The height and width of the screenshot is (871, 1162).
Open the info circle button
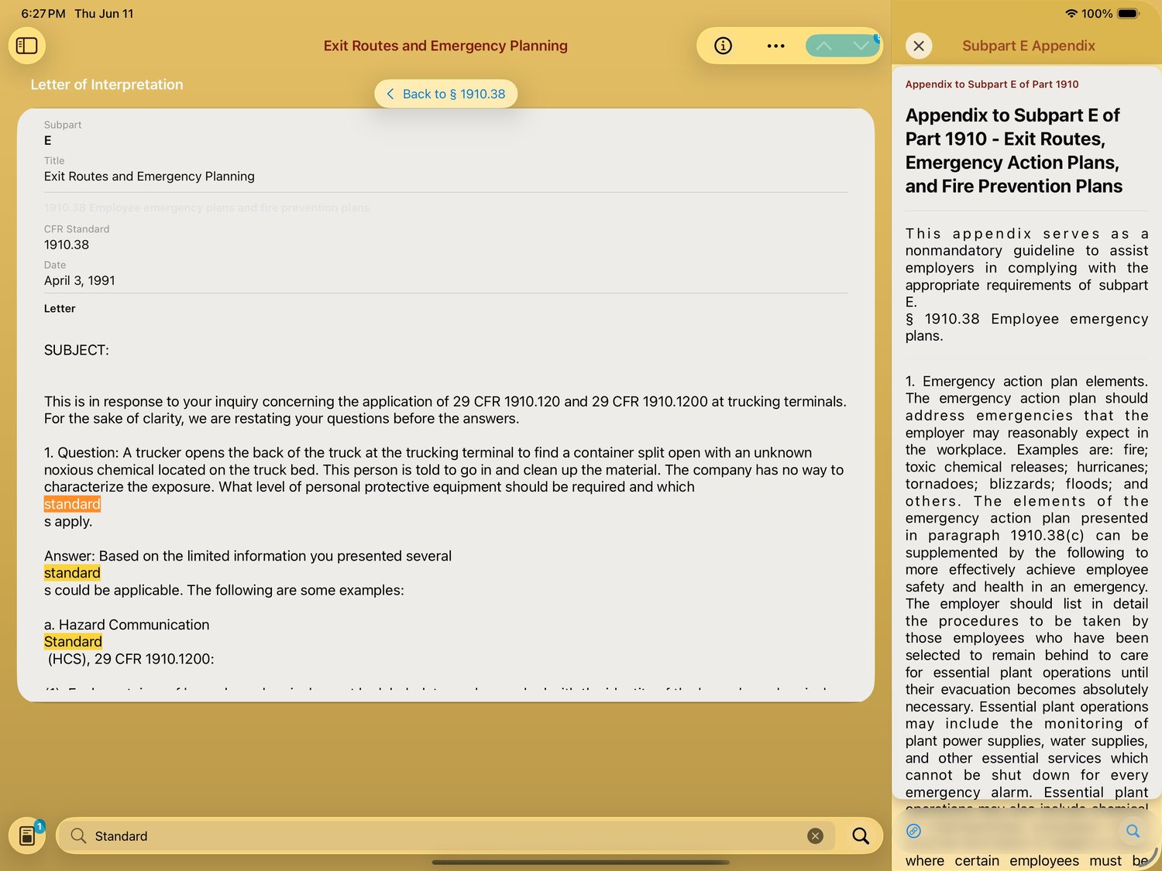tap(723, 46)
